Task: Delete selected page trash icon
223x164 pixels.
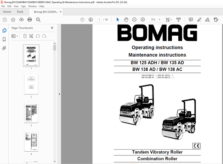Action: [25, 36]
